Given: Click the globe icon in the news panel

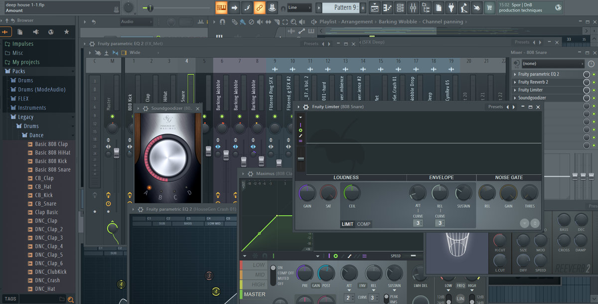Looking at the screenshot, I should click(558, 7).
